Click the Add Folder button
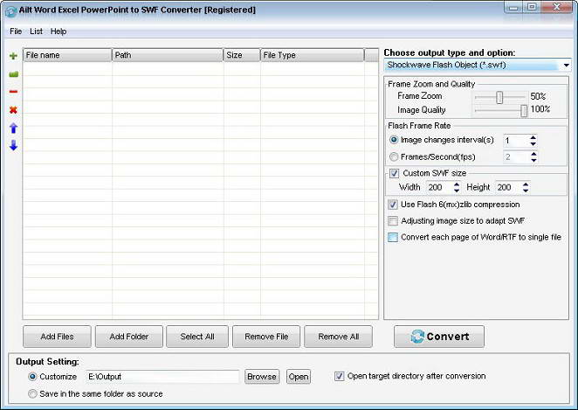The width and height of the screenshot is (578, 410). (129, 337)
